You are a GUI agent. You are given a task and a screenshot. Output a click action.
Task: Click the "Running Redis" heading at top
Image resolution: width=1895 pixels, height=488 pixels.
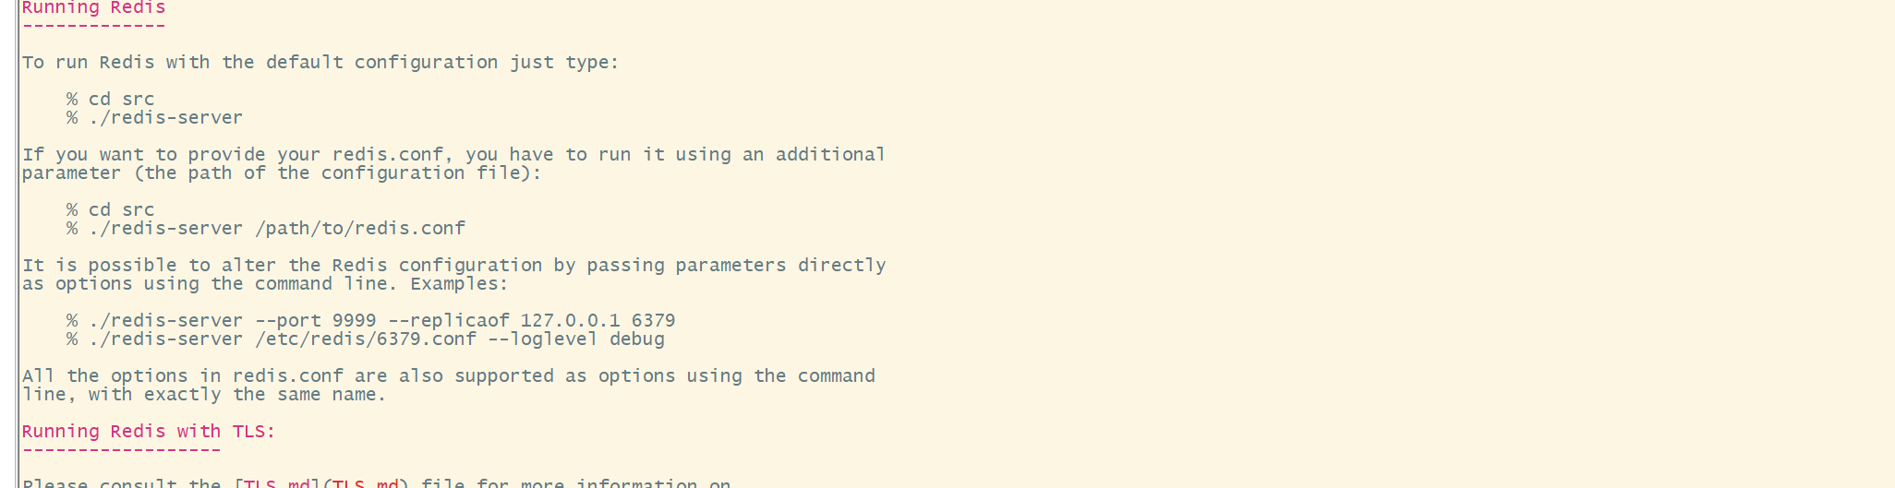pos(93,7)
